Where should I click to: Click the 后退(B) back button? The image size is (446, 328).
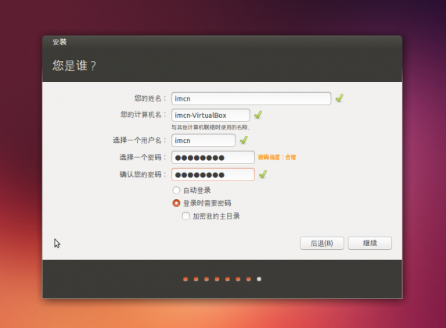pyautogui.click(x=322, y=243)
